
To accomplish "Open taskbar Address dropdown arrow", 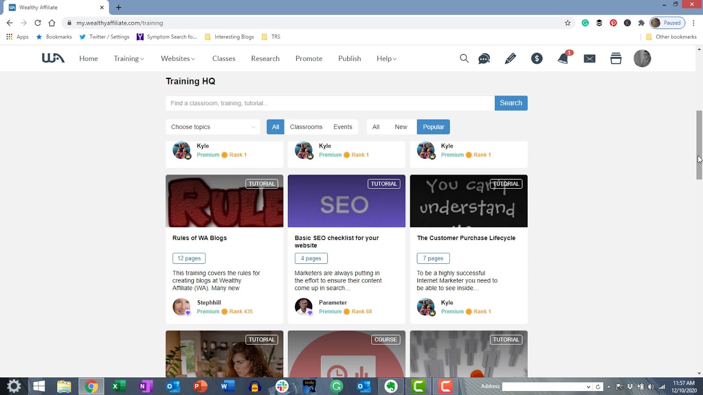I will click(x=588, y=387).
